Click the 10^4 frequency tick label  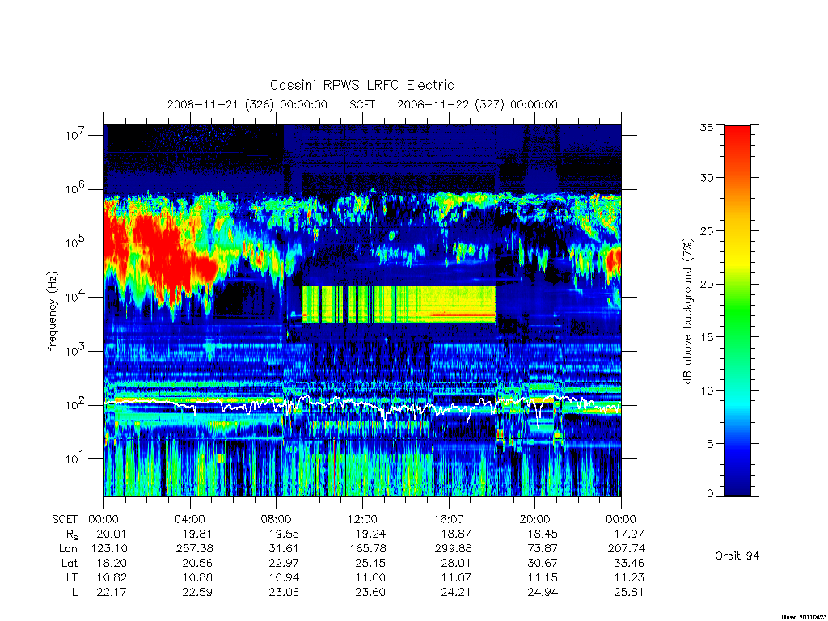coord(76,296)
